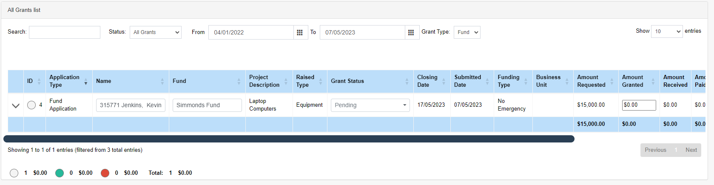
Task: Click the Amount Received column header
Action: 675,81
